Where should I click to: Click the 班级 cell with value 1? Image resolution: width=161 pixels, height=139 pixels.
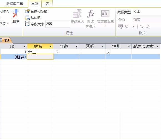point(92,52)
